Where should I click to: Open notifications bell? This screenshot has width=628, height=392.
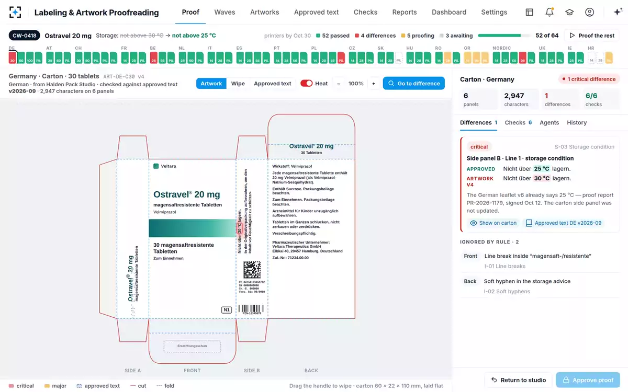coord(549,12)
